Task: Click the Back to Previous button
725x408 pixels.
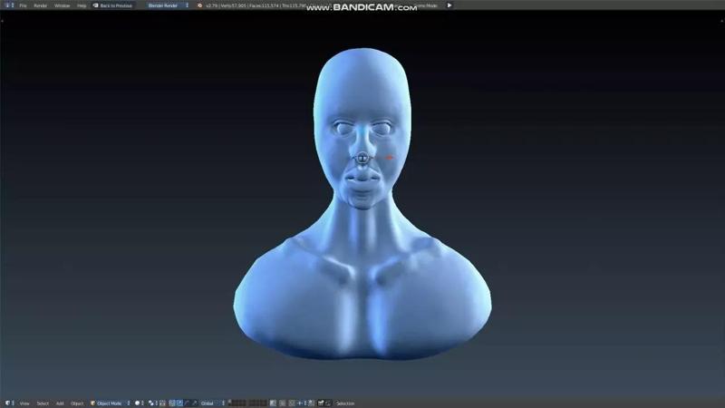Action: pyautogui.click(x=112, y=5)
